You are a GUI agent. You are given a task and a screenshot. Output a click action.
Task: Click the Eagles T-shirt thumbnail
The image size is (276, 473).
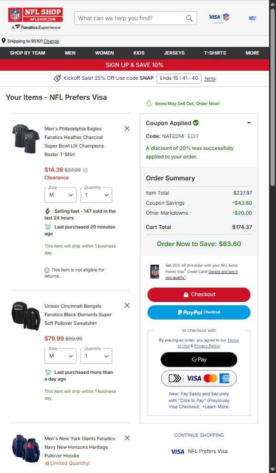click(x=26, y=138)
